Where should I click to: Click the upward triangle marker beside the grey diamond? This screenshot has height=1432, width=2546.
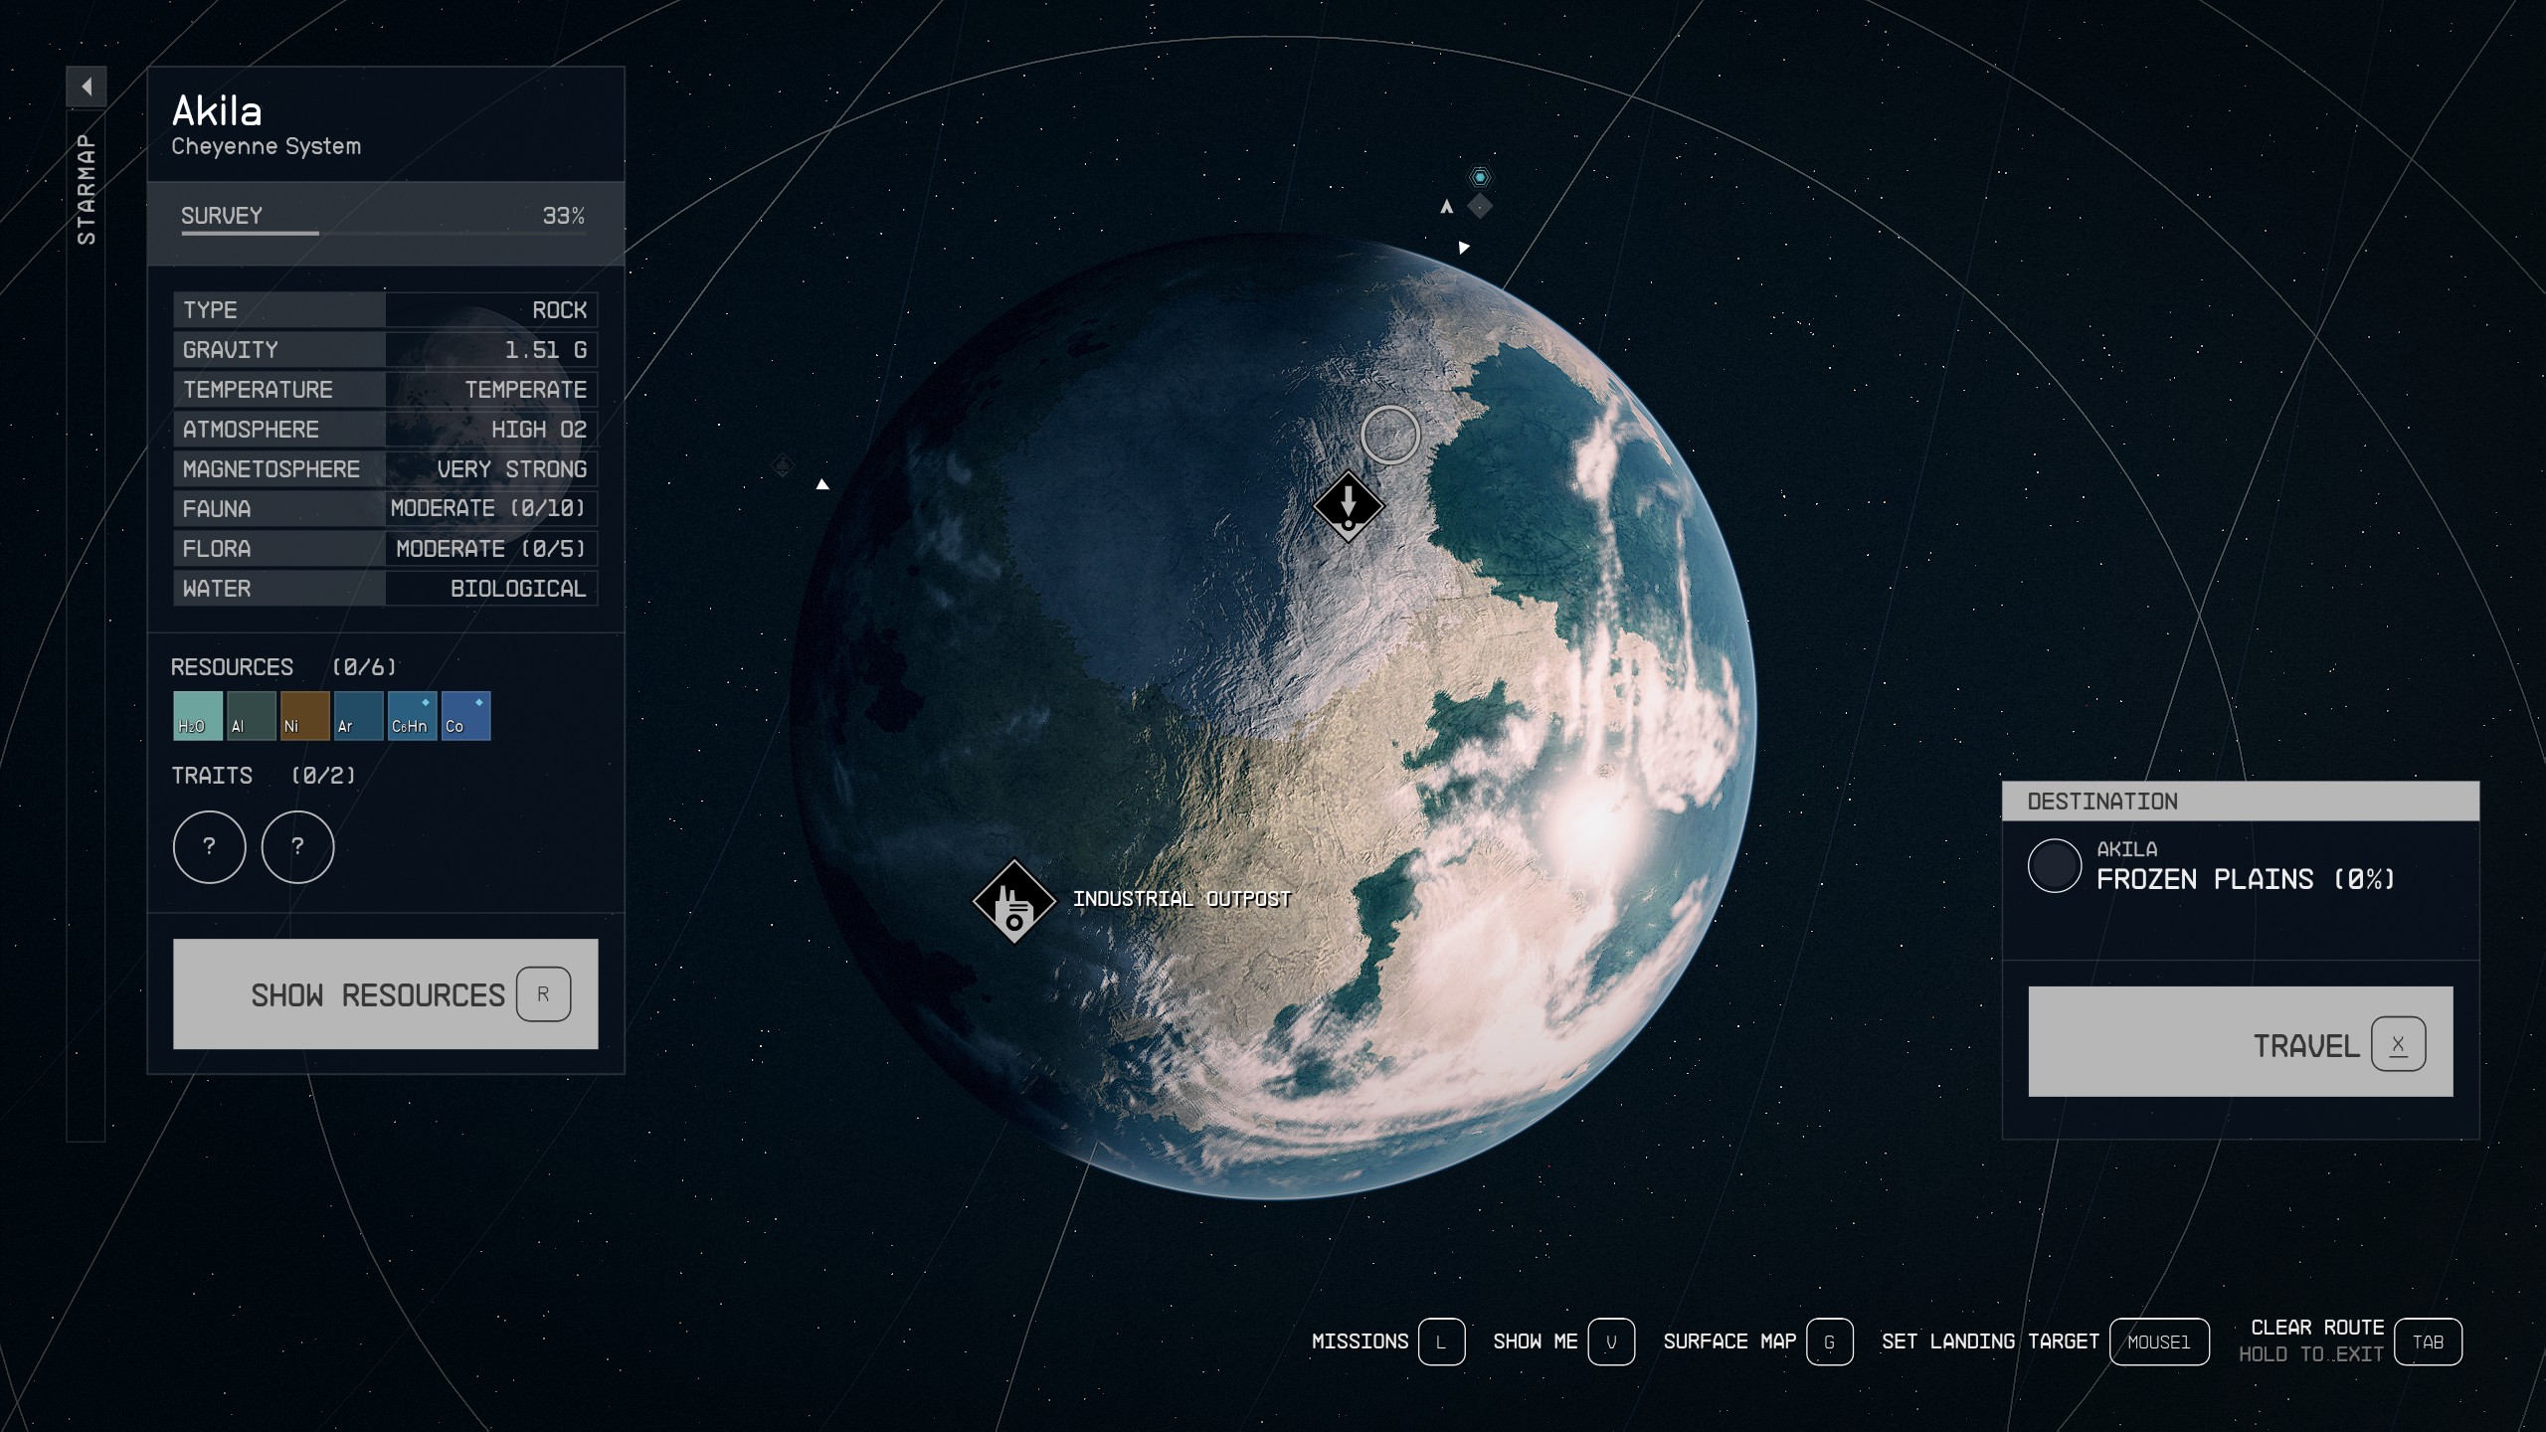click(x=1447, y=207)
